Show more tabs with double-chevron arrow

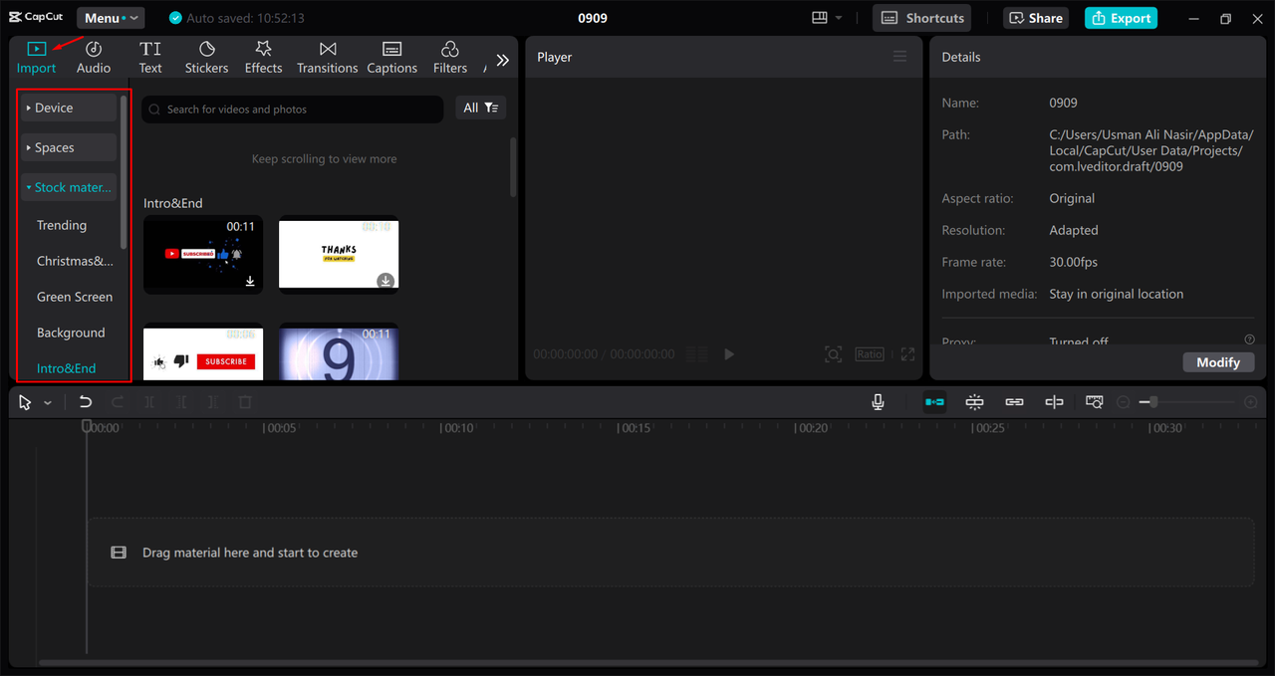(502, 60)
